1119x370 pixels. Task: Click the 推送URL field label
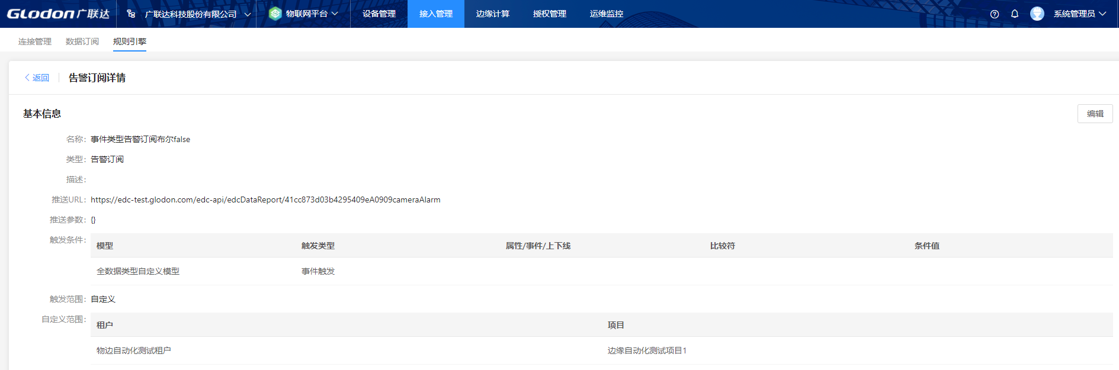(69, 200)
